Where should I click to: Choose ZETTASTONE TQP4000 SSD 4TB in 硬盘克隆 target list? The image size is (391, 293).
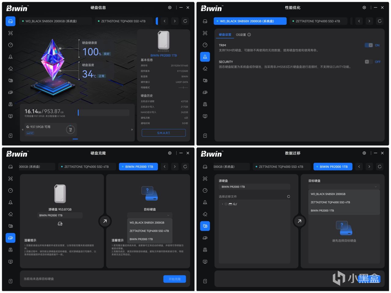click(x=150, y=231)
